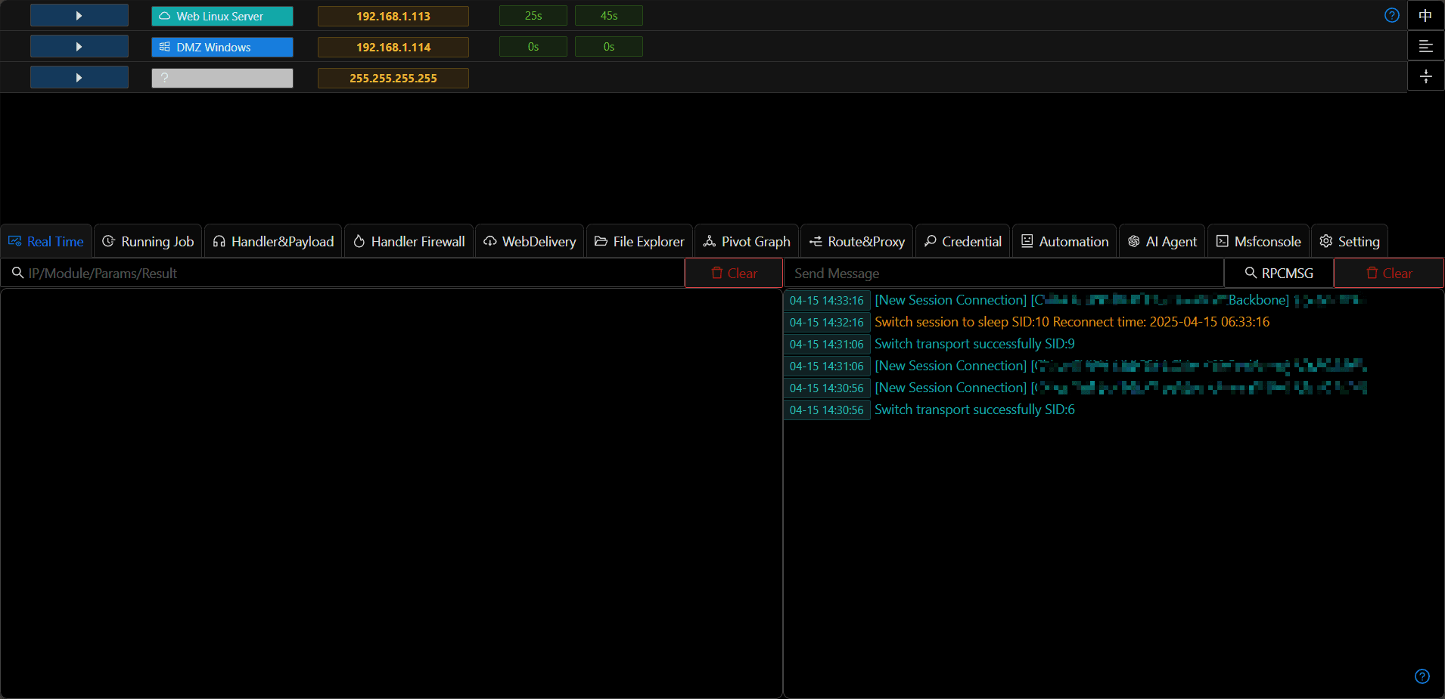Image resolution: width=1445 pixels, height=699 pixels.
Task: Expand the 255.255.255.255 host row
Action: [x=79, y=78]
